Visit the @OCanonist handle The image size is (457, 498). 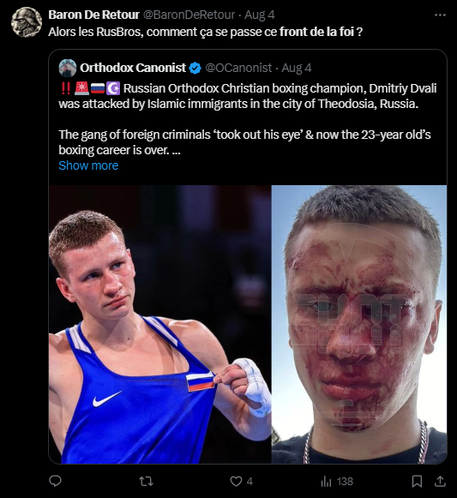click(x=238, y=68)
